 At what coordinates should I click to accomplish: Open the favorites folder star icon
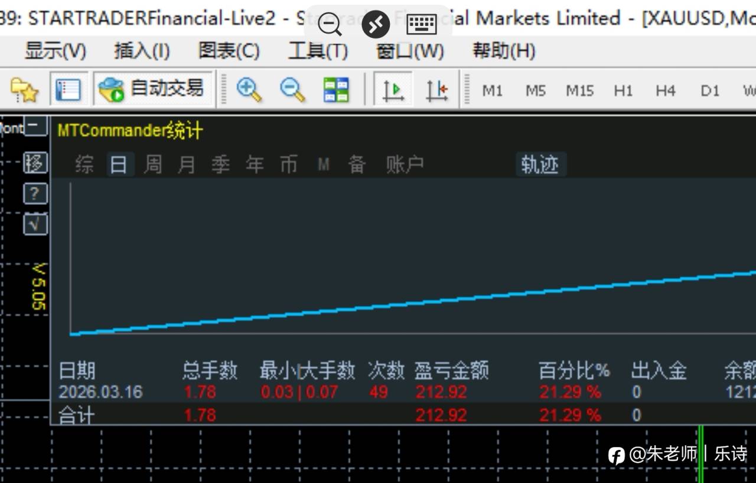[x=24, y=90]
